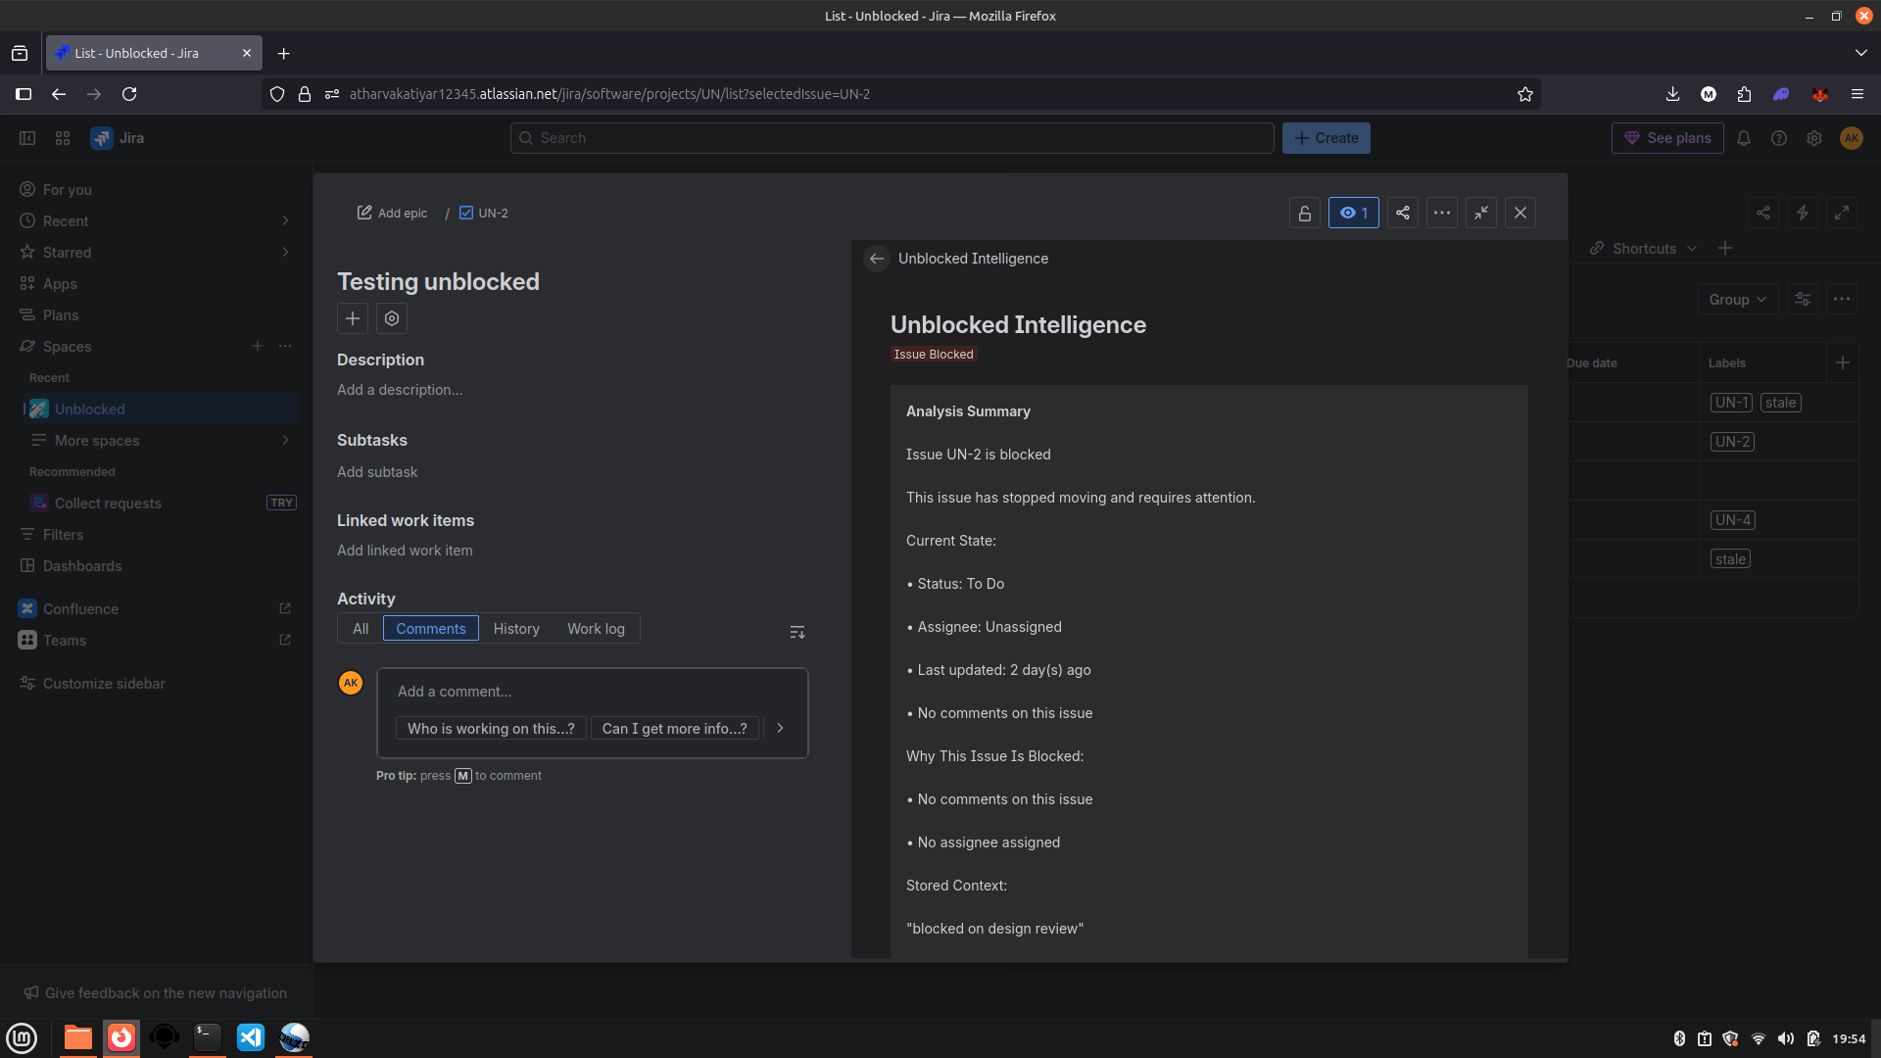The image size is (1881, 1058).
Task: Toggle the watch issue eye button
Action: 1353,214
